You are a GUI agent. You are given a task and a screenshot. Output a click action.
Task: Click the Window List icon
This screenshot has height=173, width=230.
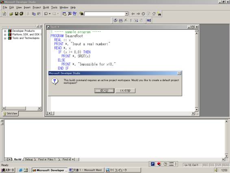point(75,14)
